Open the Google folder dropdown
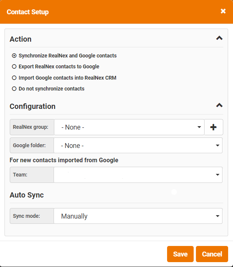The image size is (233, 267). click(138, 145)
